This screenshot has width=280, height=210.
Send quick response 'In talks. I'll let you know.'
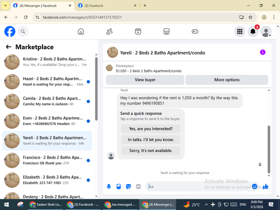(x=151, y=139)
